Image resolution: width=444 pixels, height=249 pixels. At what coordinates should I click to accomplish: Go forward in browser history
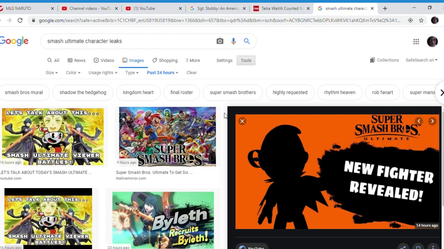point(9,20)
